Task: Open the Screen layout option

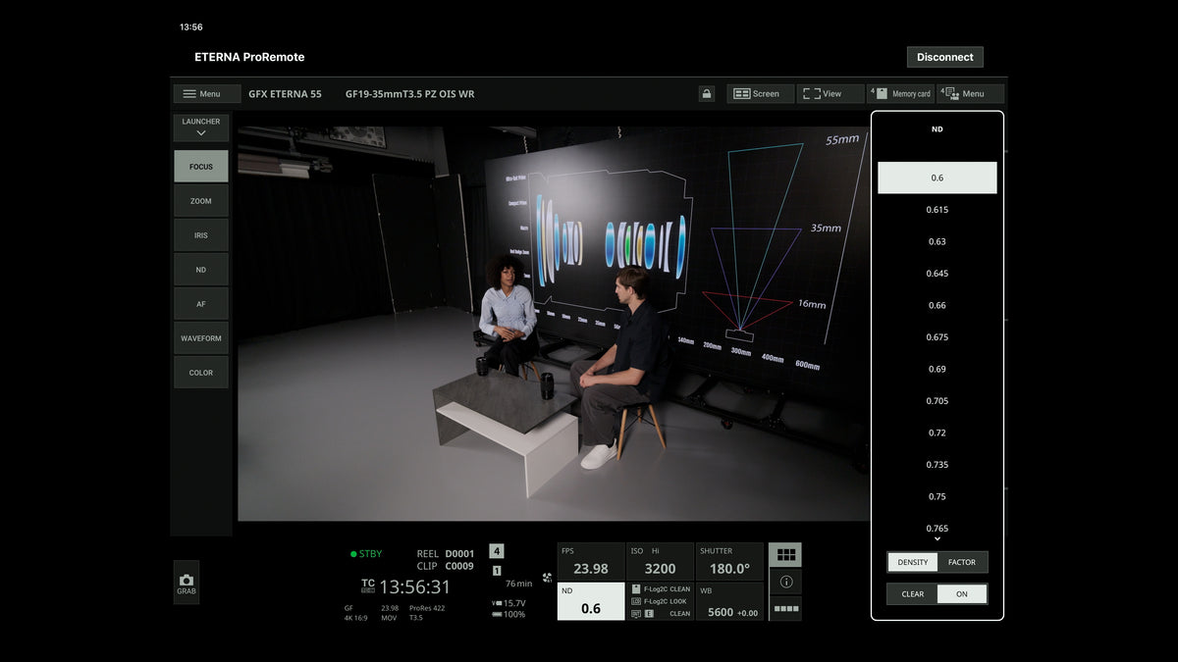Action: pyautogui.click(x=760, y=94)
